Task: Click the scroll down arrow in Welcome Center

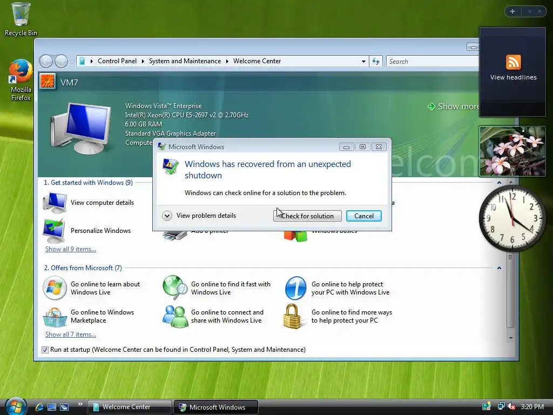Action: point(511,338)
